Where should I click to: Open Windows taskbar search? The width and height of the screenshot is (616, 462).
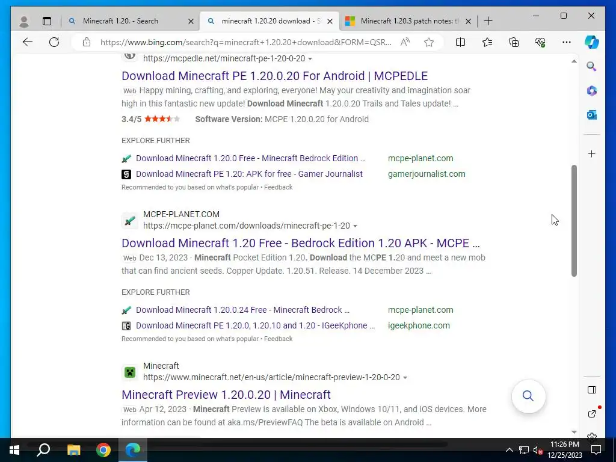[43, 450]
